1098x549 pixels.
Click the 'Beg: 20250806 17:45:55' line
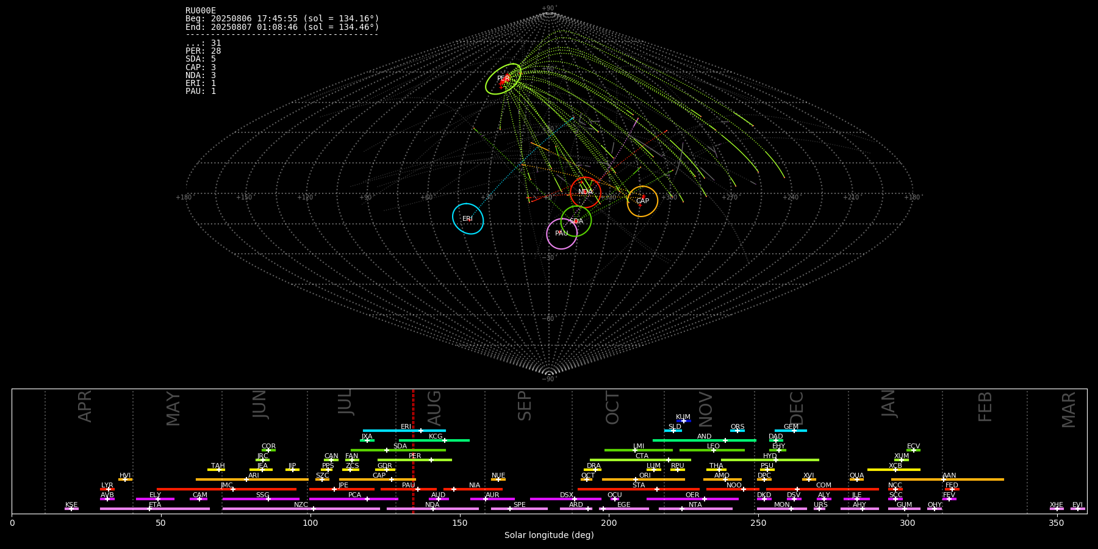282,19
